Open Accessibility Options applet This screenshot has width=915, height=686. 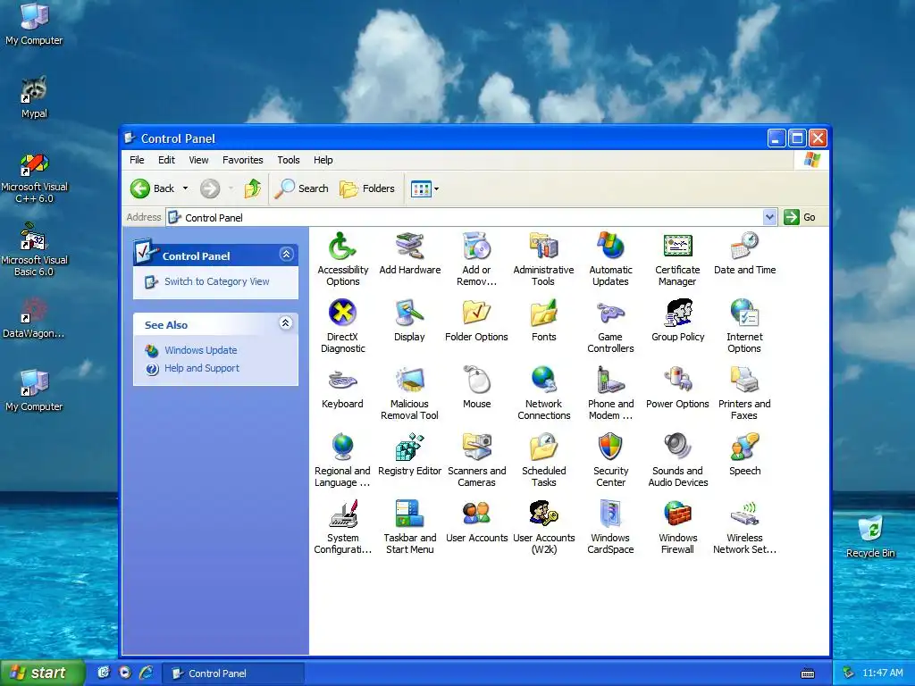[342, 247]
